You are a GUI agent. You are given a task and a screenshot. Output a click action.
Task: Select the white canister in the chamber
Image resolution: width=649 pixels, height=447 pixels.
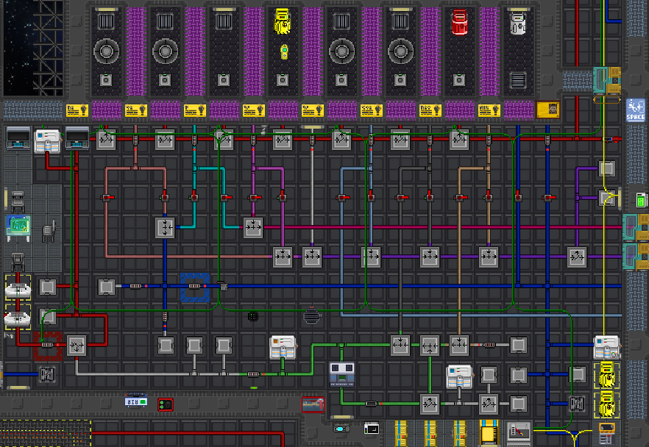(x=518, y=22)
